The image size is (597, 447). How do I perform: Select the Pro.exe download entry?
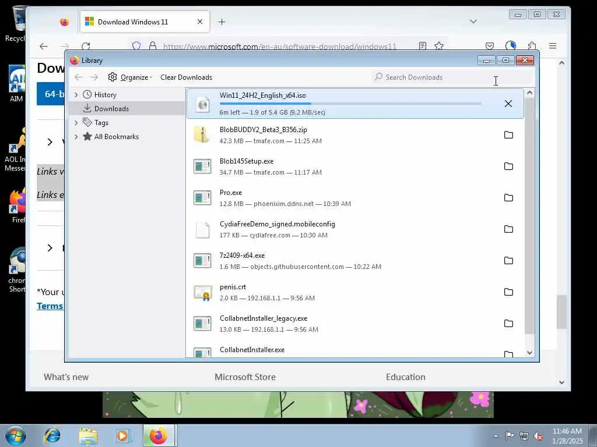tap(354, 198)
